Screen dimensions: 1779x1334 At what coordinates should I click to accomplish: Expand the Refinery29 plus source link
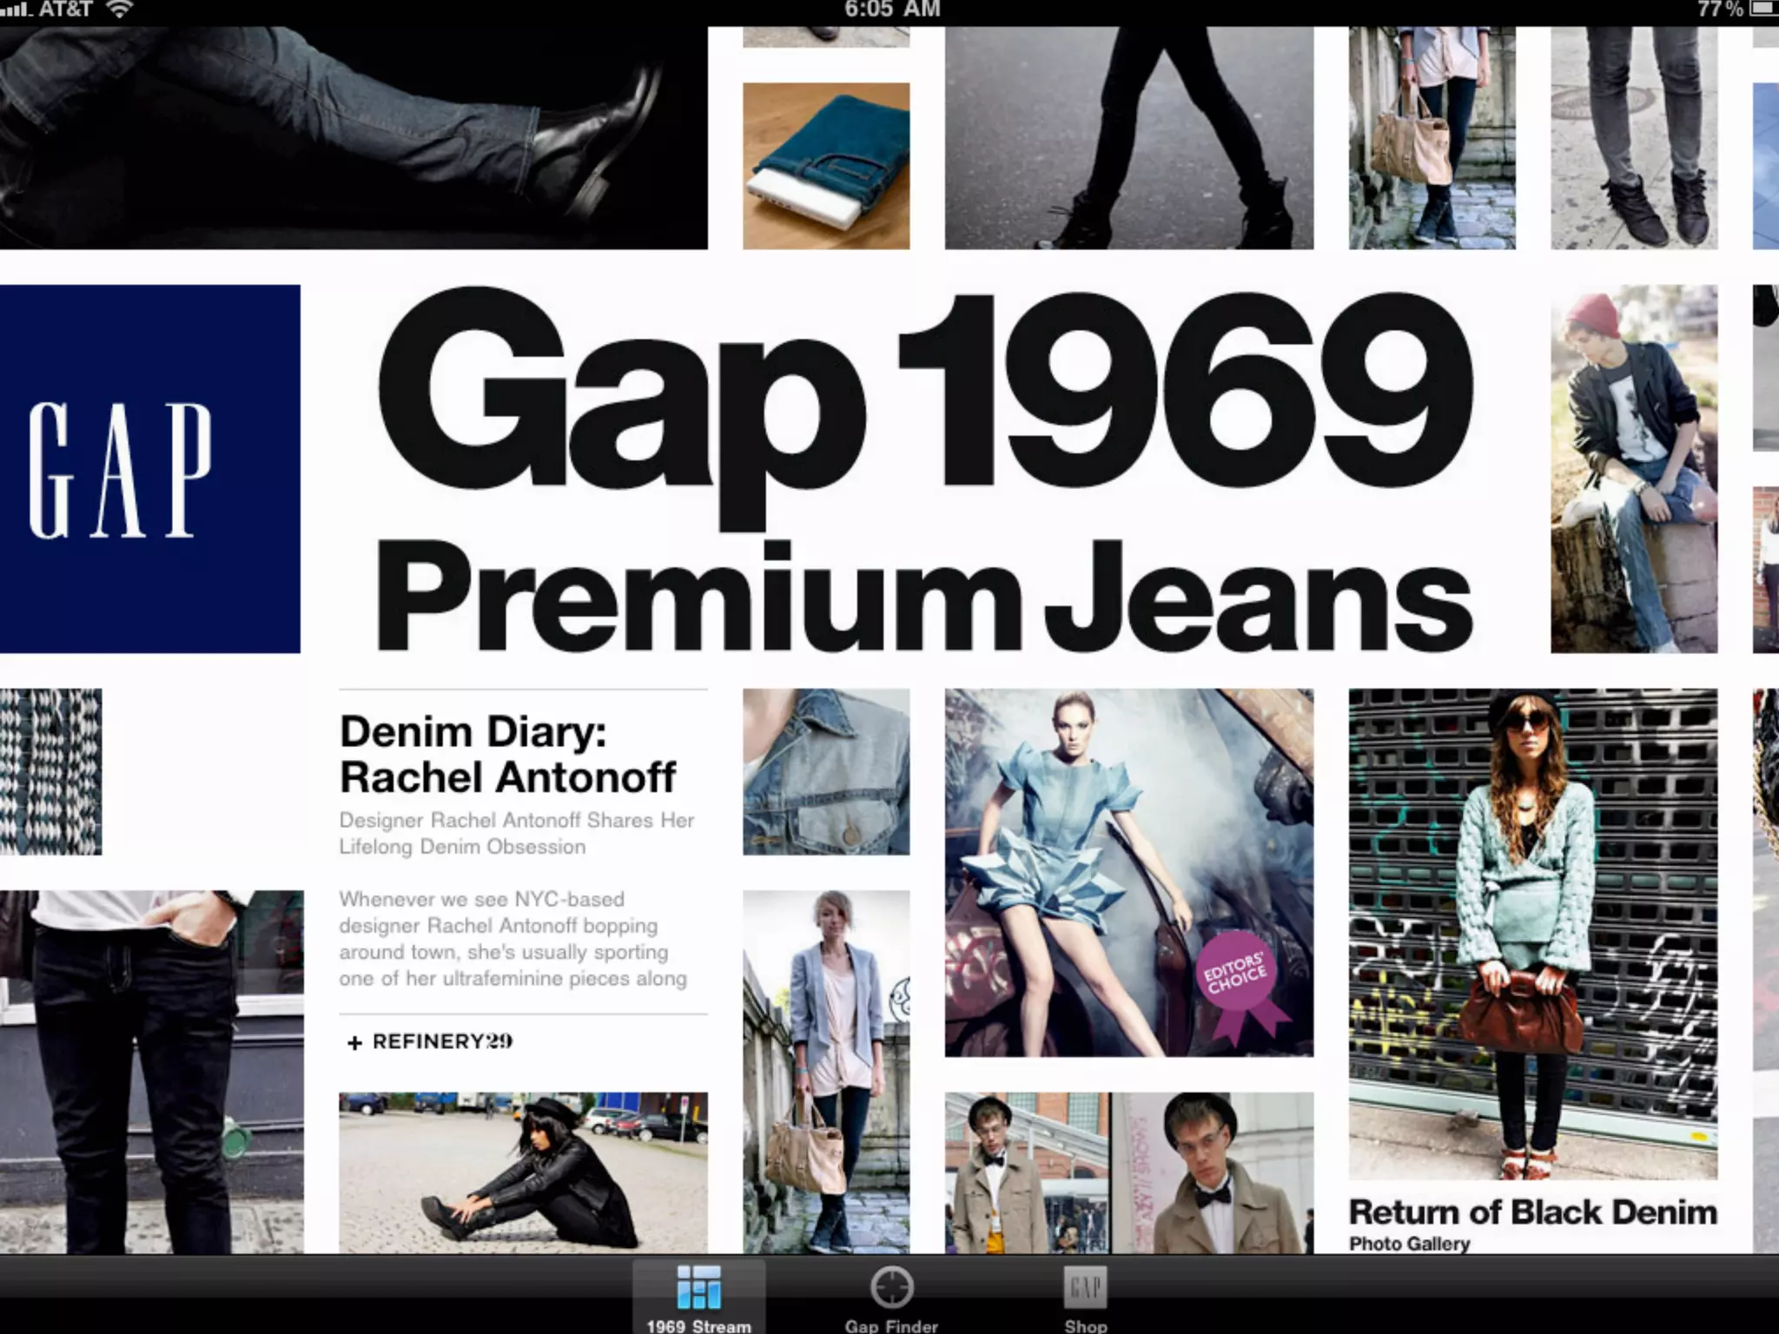tap(429, 1041)
